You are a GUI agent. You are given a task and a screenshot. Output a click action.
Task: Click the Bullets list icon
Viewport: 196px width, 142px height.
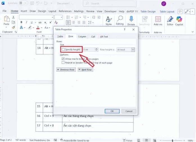click(68, 17)
